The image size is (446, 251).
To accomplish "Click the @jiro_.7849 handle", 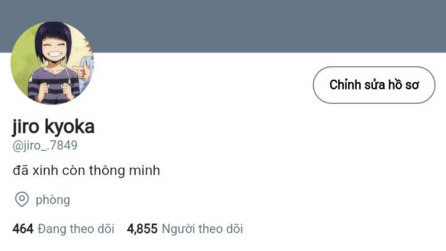I will 45,146.
